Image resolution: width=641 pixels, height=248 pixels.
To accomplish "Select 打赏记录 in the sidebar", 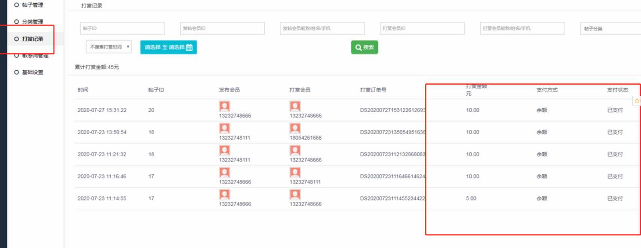I will pyautogui.click(x=32, y=39).
